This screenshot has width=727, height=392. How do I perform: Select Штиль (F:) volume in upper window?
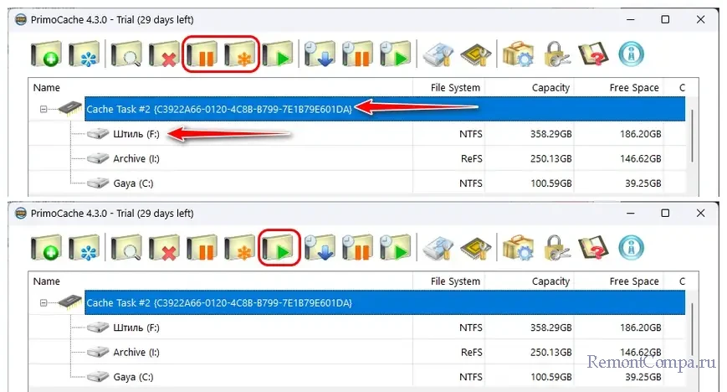pos(136,134)
